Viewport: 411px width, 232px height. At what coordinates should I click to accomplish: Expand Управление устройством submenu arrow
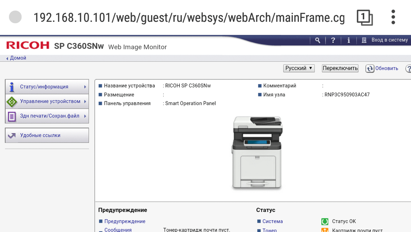pos(85,101)
